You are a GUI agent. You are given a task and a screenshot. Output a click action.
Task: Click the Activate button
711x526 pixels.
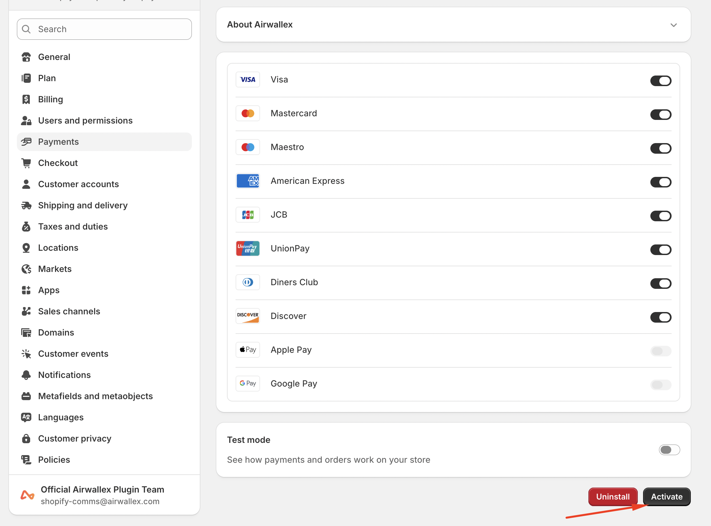point(667,497)
